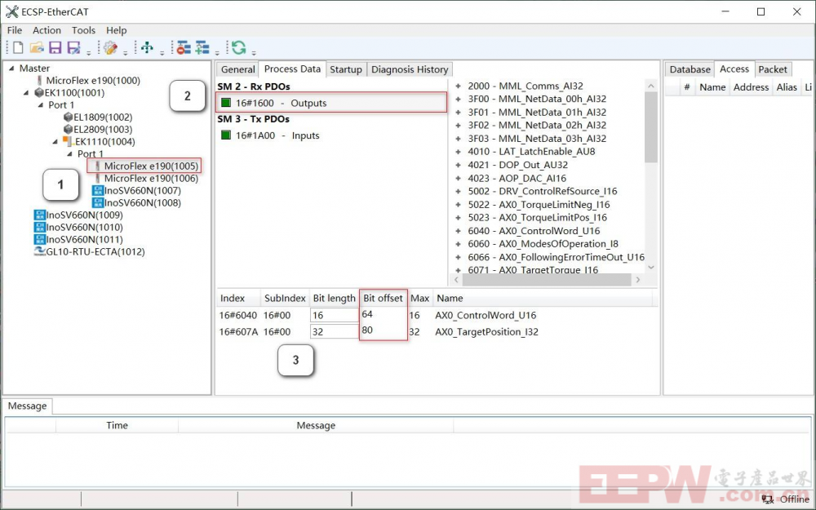
Task: Click the Time column header in Message panel
Action: click(117, 426)
